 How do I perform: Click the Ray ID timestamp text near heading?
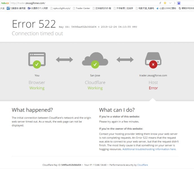coord(98,27)
